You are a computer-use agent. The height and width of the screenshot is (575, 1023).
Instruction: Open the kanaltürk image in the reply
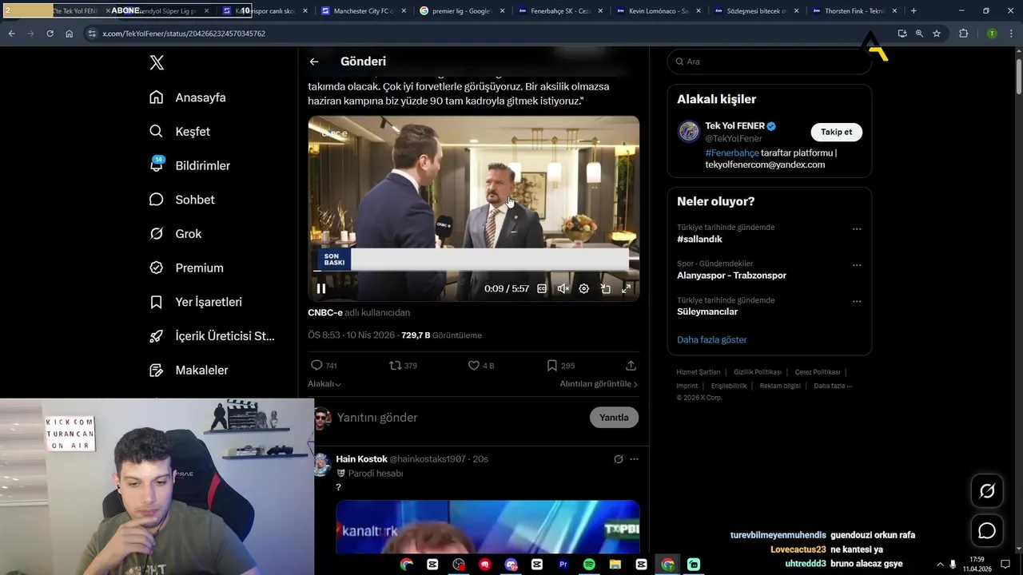coord(488,527)
